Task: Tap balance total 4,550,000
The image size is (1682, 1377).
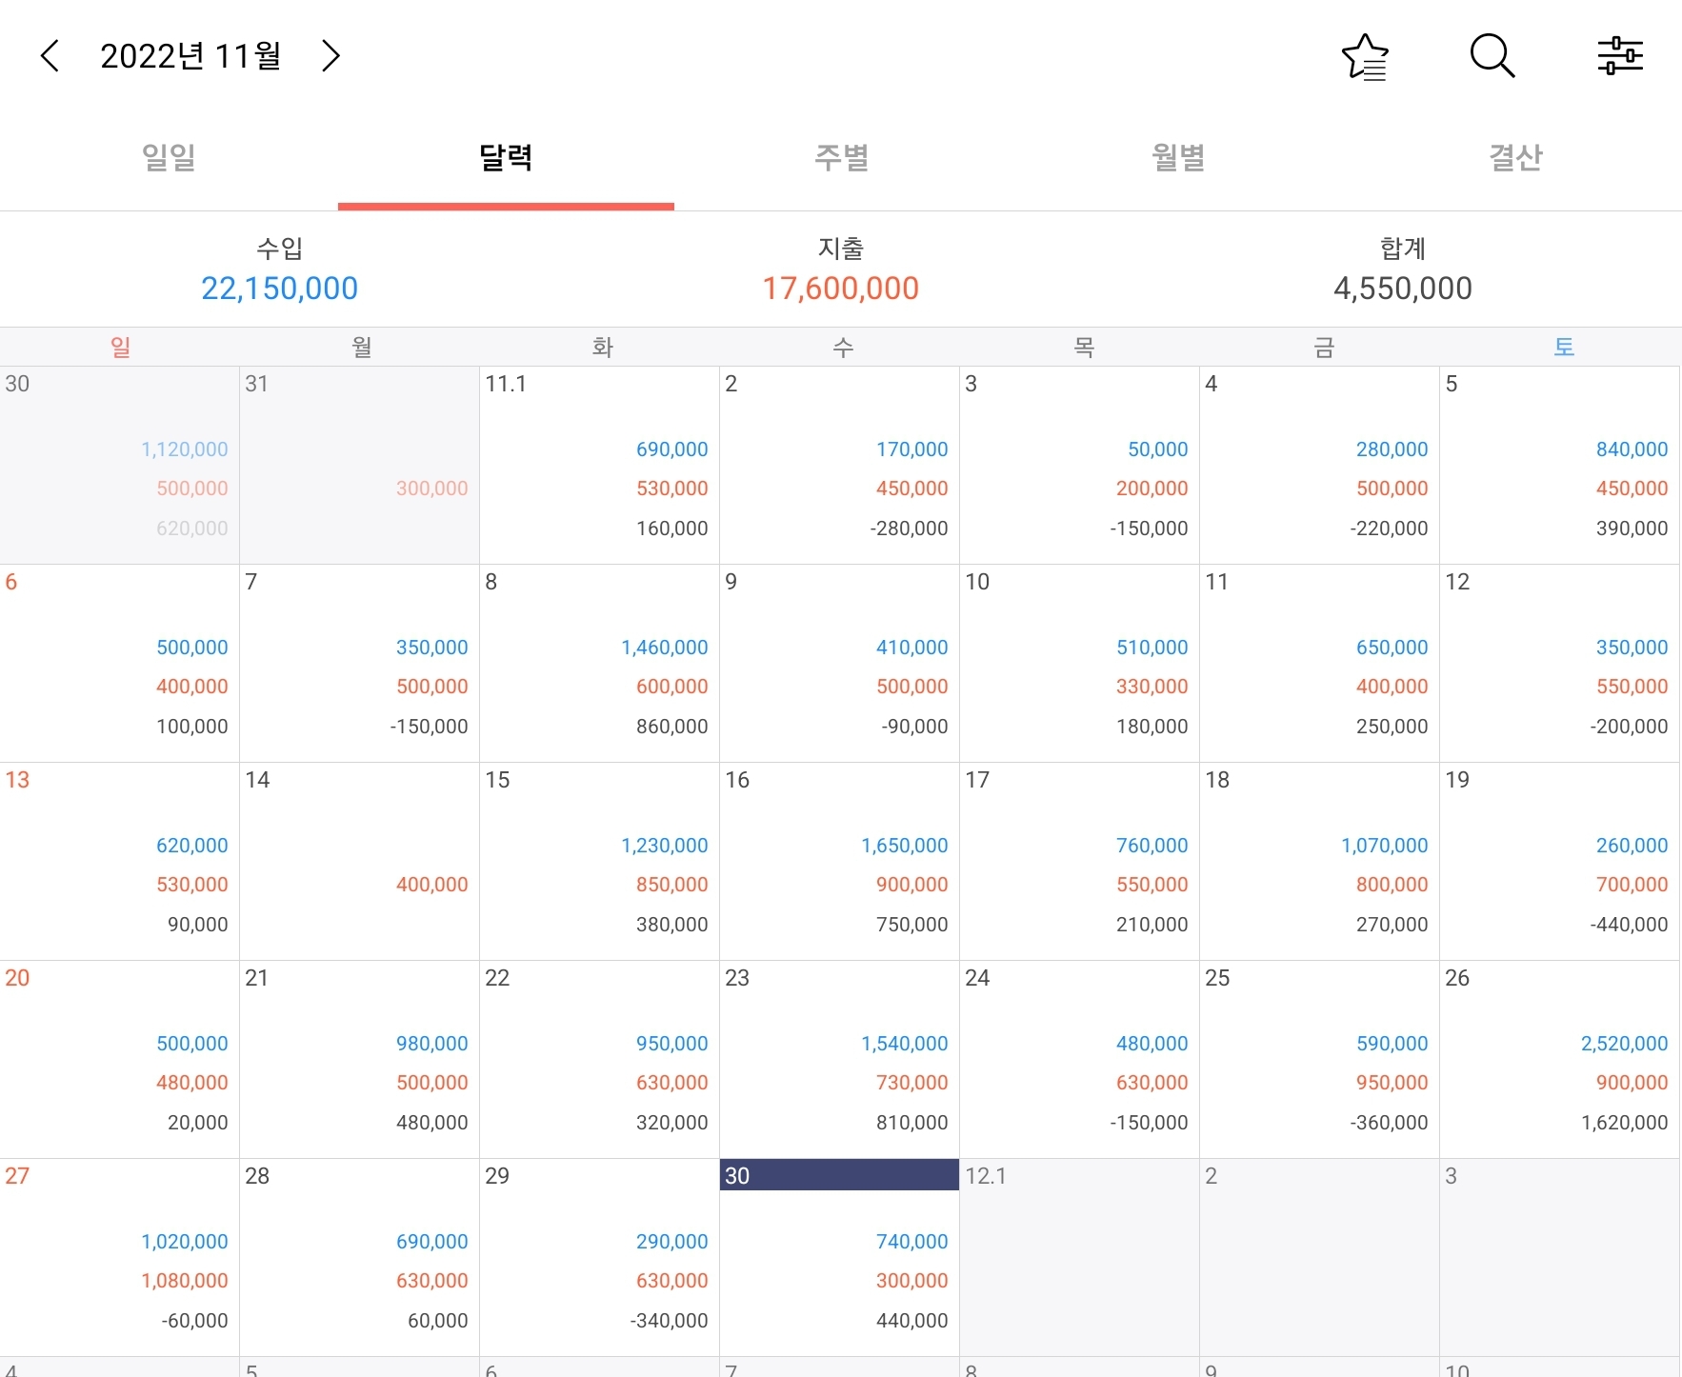Action: point(1402,288)
